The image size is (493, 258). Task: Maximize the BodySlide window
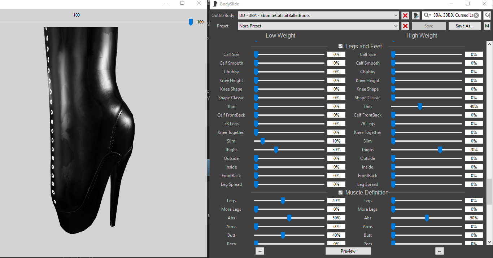click(x=468, y=4)
